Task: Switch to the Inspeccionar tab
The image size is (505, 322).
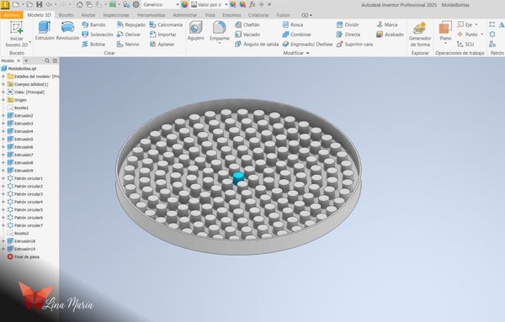Action: tap(116, 15)
